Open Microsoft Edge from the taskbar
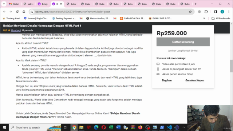 pos(96,127)
